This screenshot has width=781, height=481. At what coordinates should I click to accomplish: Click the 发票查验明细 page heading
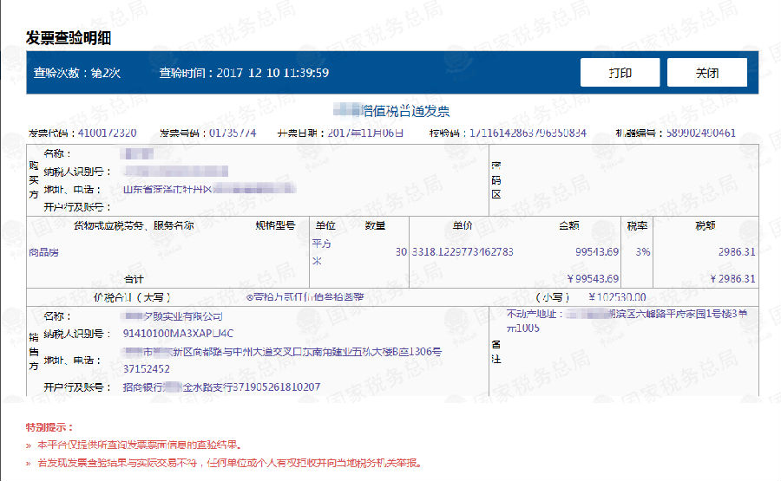pos(69,38)
